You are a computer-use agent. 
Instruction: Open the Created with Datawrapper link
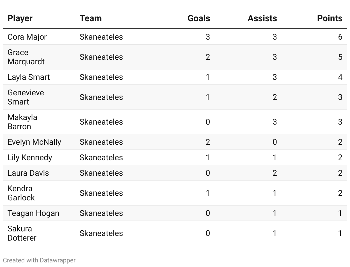point(39,260)
